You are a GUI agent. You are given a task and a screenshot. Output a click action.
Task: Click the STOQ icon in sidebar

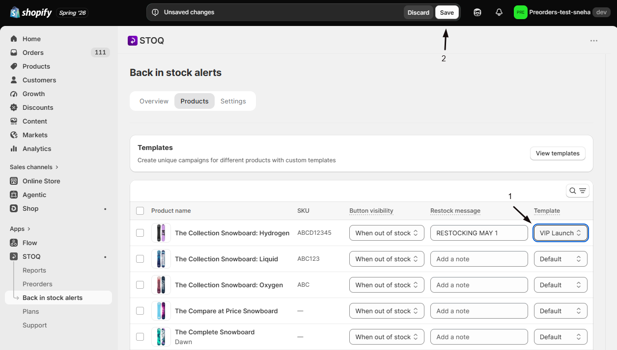pyautogui.click(x=14, y=256)
